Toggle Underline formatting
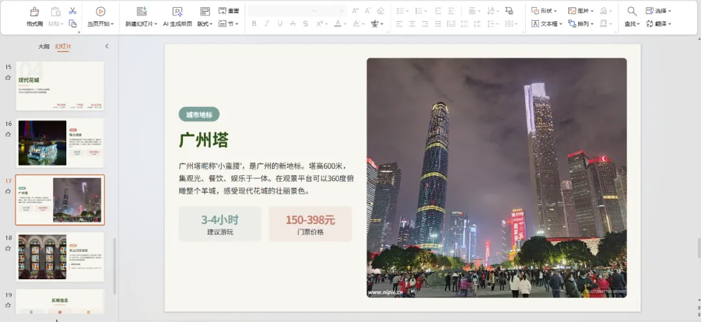This screenshot has width=701, height=322. [280, 24]
